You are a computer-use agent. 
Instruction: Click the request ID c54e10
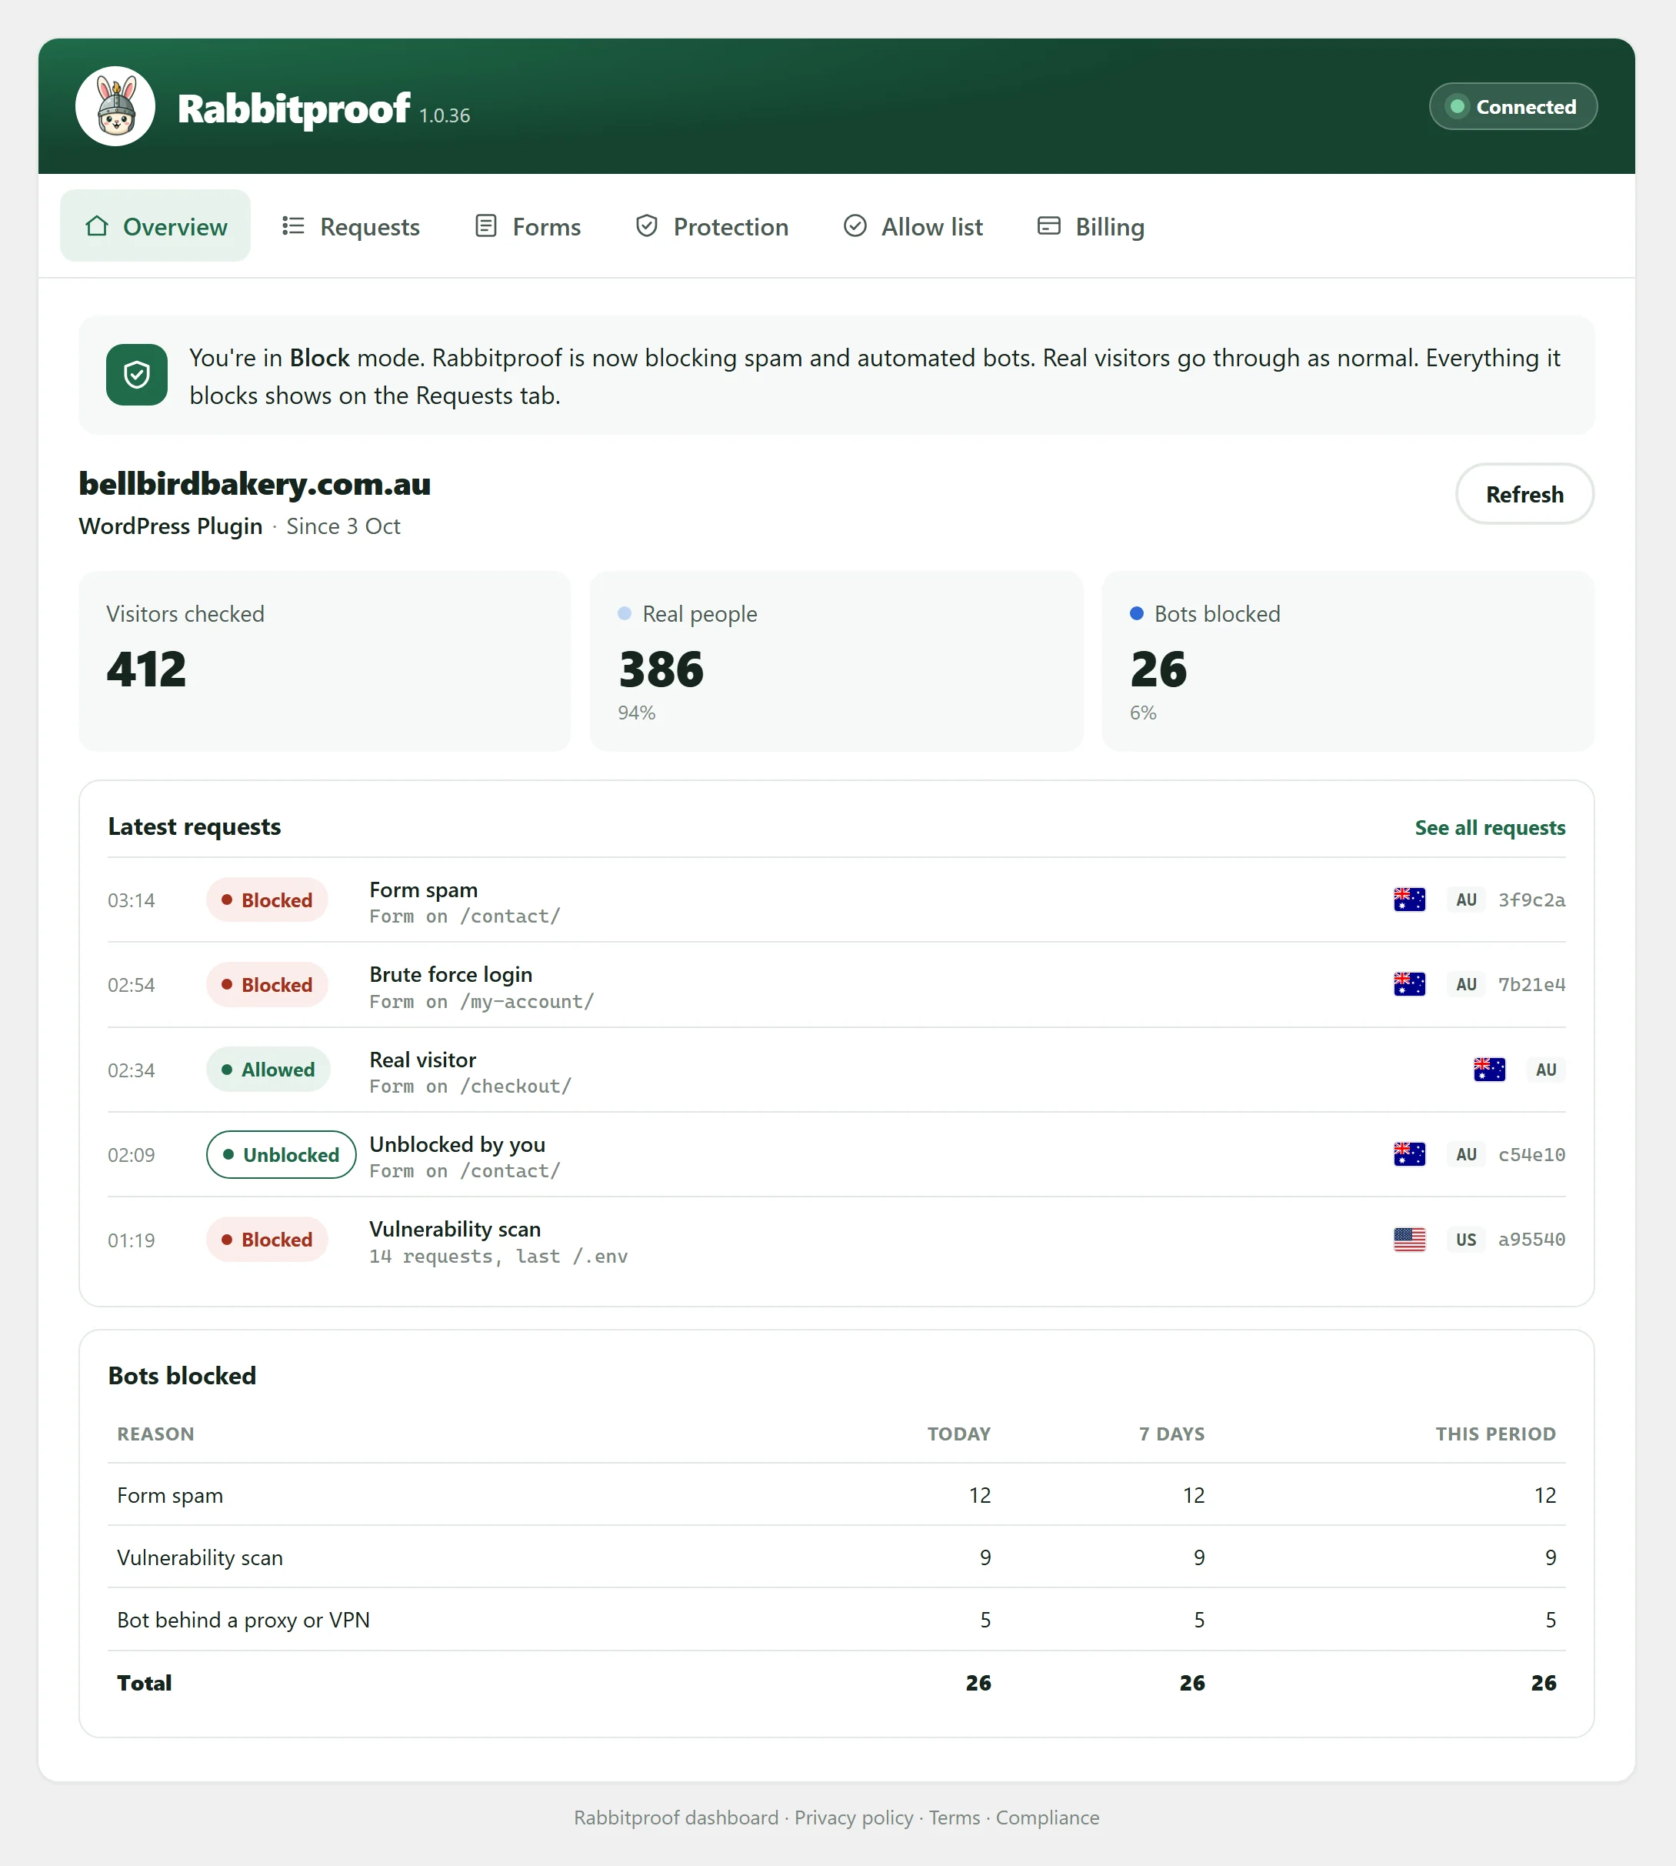click(1531, 1154)
